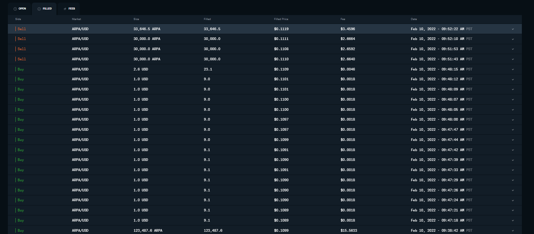Click the clock icon on the Open tab
The image size is (534, 234).
(x=15, y=9)
